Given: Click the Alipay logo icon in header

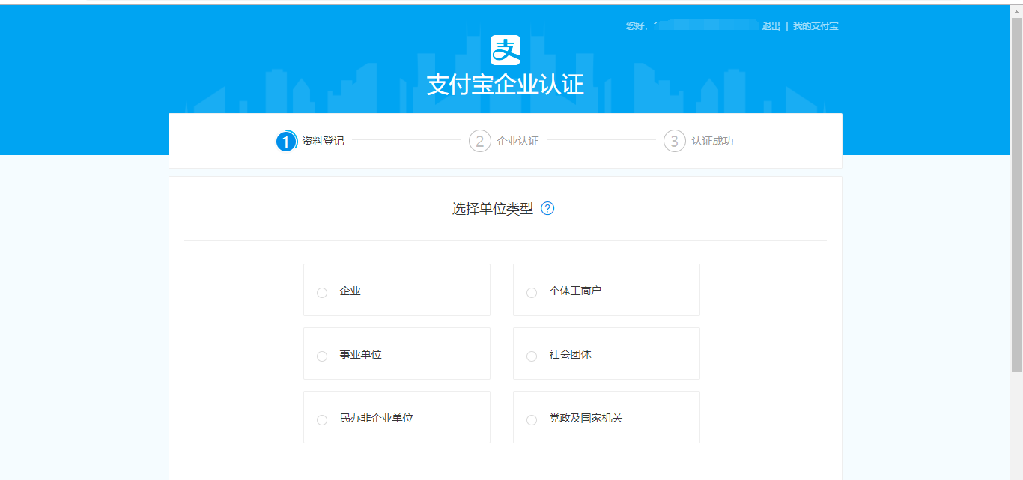Looking at the screenshot, I should [x=505, y=50].
